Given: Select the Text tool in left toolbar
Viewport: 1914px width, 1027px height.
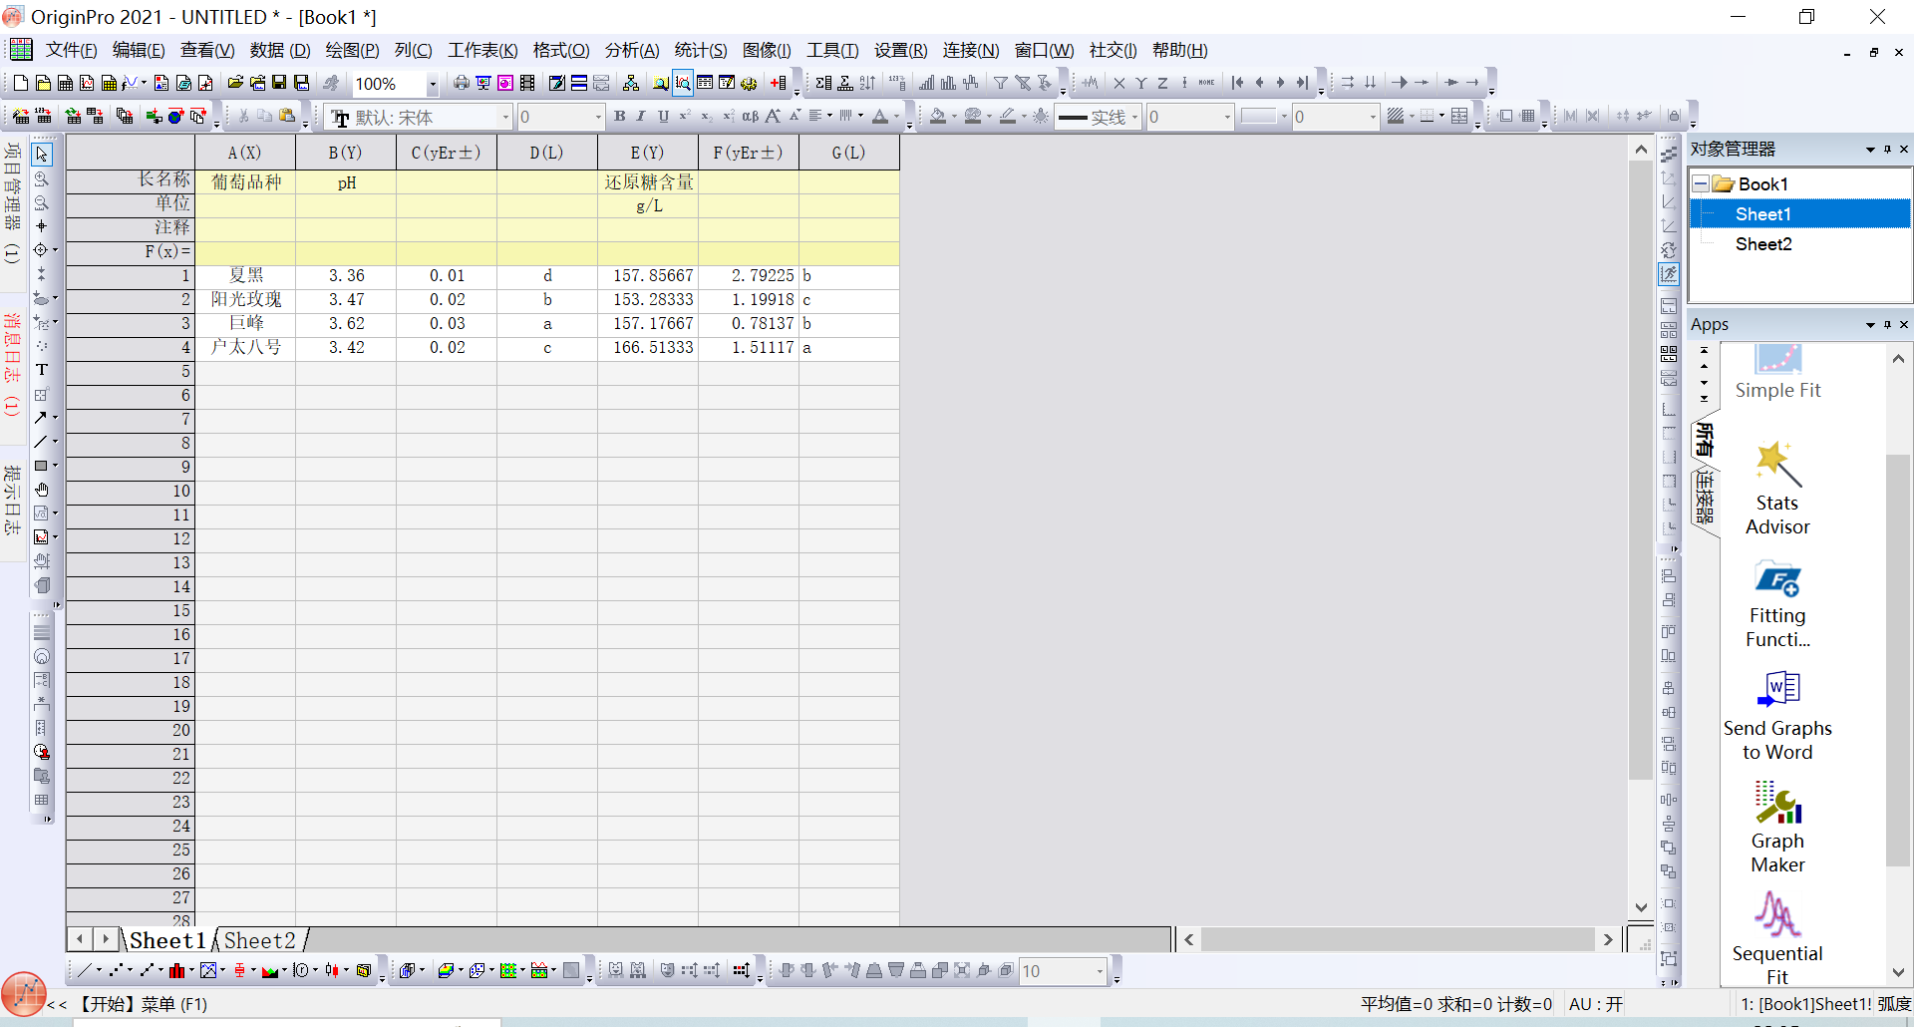Looking at the screenshot, I should (x=42, y=370).
